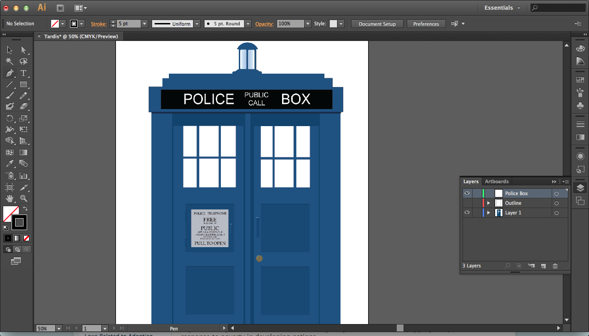The height and width of the screenshot is (336, 589).
Task: Toggle lock on the Police Box layer
Action: [477, 193]
